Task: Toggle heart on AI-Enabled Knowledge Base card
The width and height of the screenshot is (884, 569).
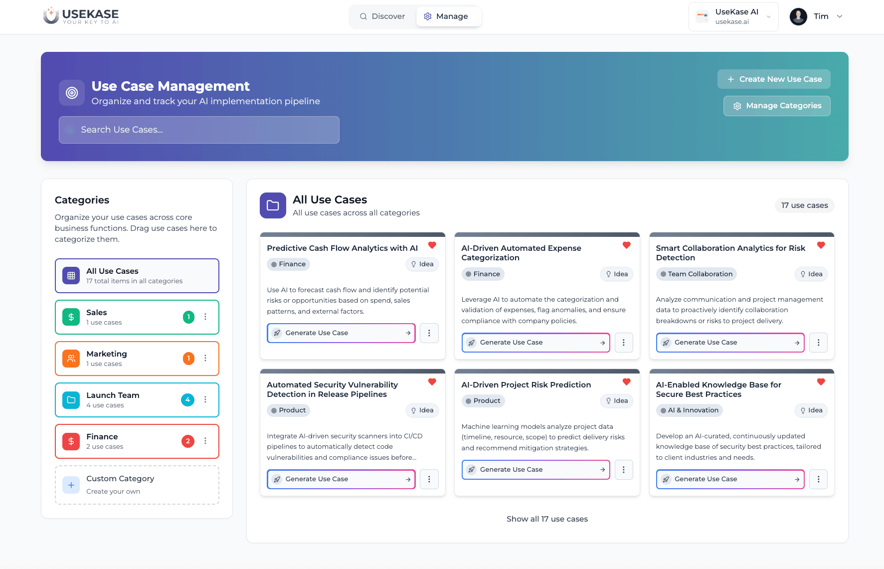Action: coord(821,382)
